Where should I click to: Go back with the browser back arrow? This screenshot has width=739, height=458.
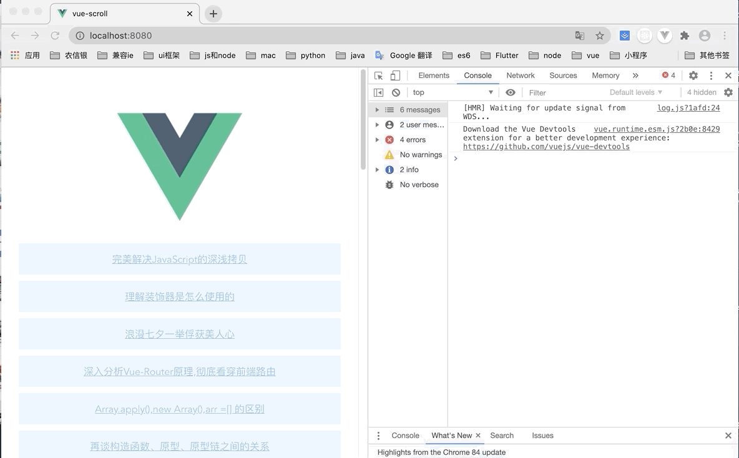point(15,36)
